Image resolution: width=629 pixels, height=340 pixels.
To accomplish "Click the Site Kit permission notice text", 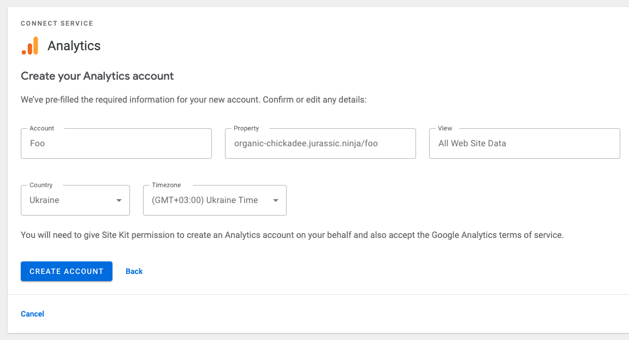I will [x=293, y=235].
